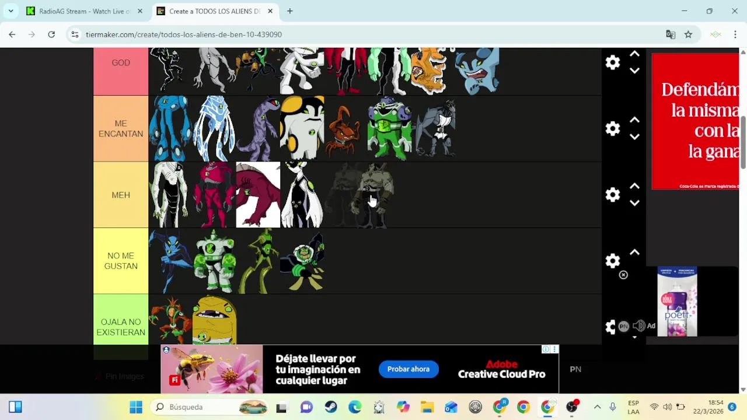Image resolution: width=747 pixels, height=420 pixels.
Task: Pick the burgundy beast on white background in MEH
Action: pos(258,195)
